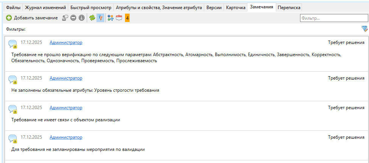The width and height of the screenshot is (369, 163).
Task: Click the orange remarks counter badge
Action: tap(127, 18)
